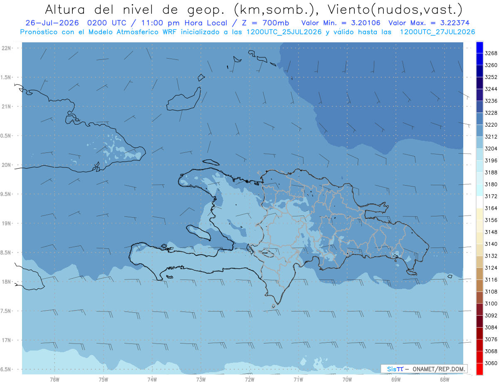Click the legend value '3124'

(x=491, y=268)
